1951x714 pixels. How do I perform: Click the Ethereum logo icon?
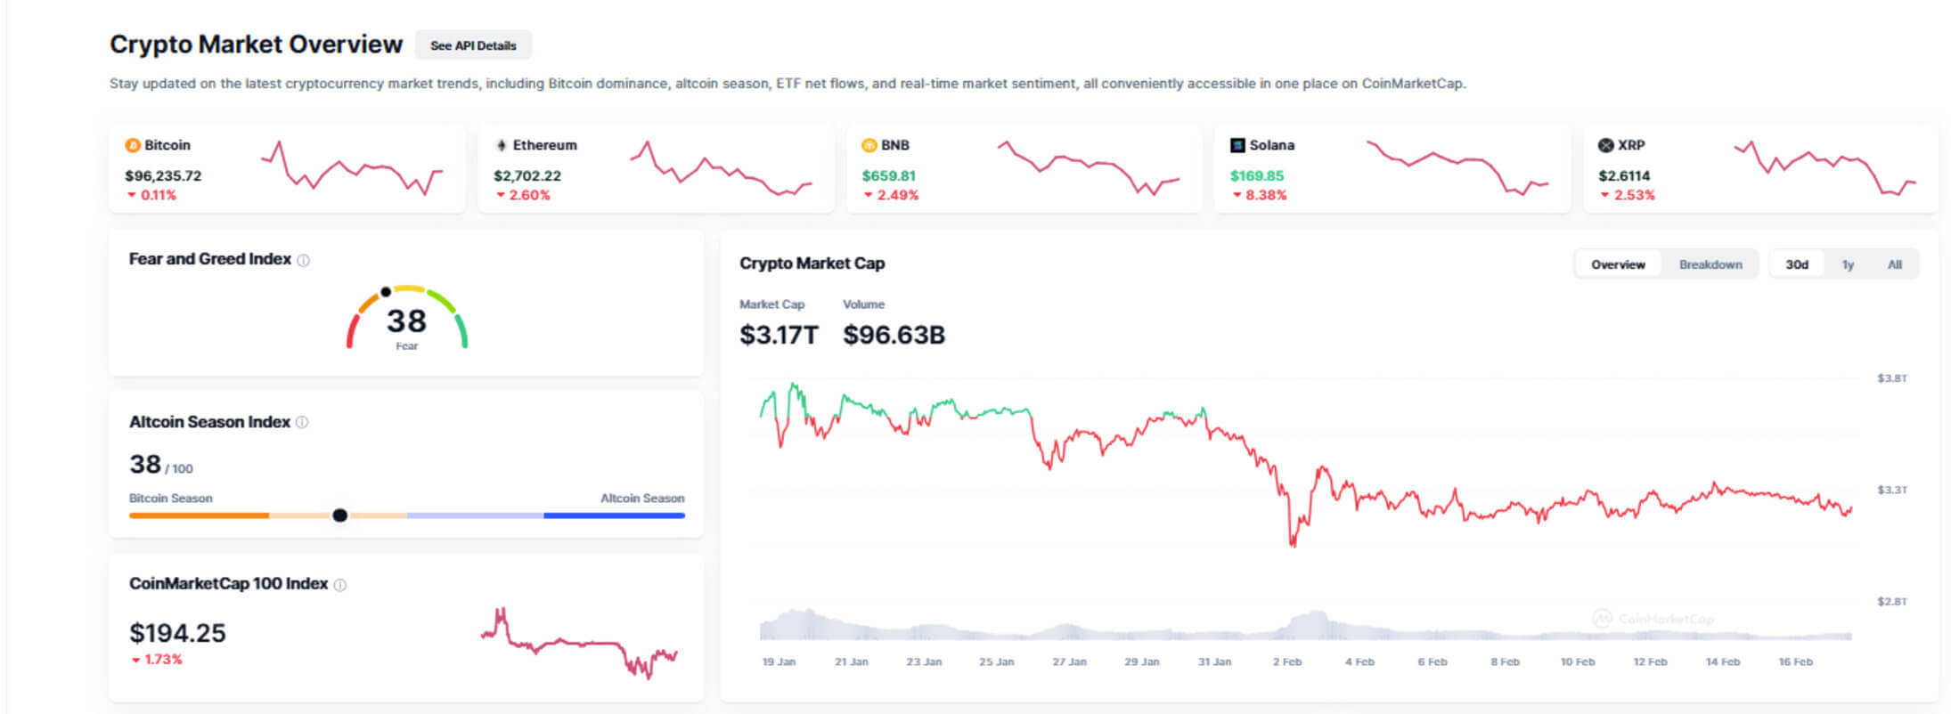pos(502,145)
